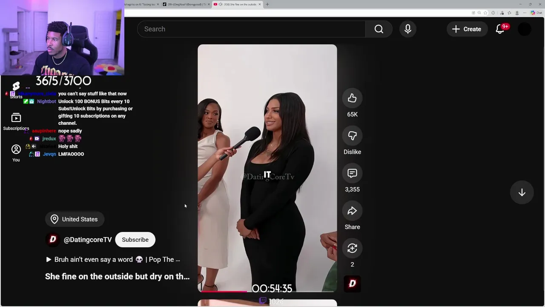Start voice search with microphone icon

pyautogui.click(x=407, y=29)
